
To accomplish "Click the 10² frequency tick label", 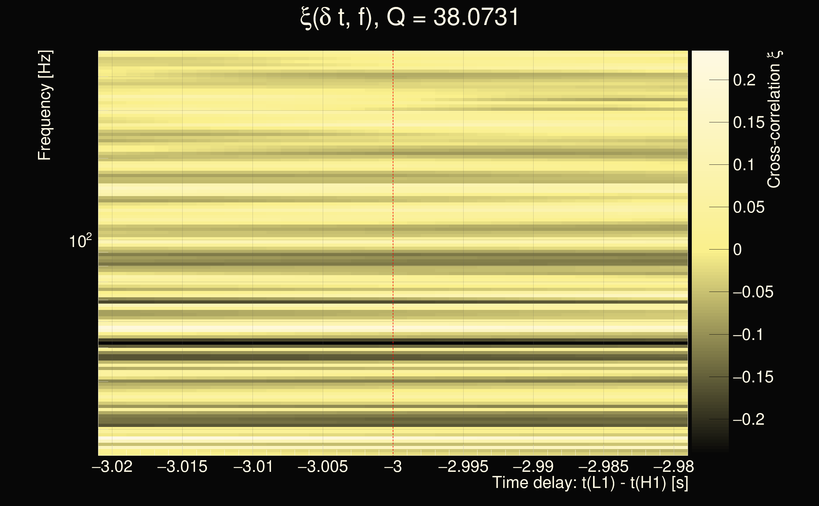I will [x=80, y=241].
